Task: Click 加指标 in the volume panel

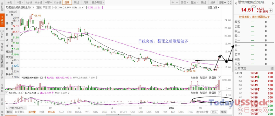Action: click(203, 78)
